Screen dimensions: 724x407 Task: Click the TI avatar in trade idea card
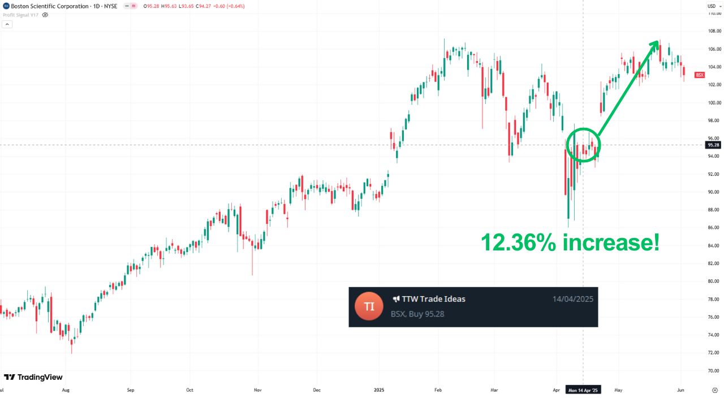pyautogui.click(x=369, y=306)
